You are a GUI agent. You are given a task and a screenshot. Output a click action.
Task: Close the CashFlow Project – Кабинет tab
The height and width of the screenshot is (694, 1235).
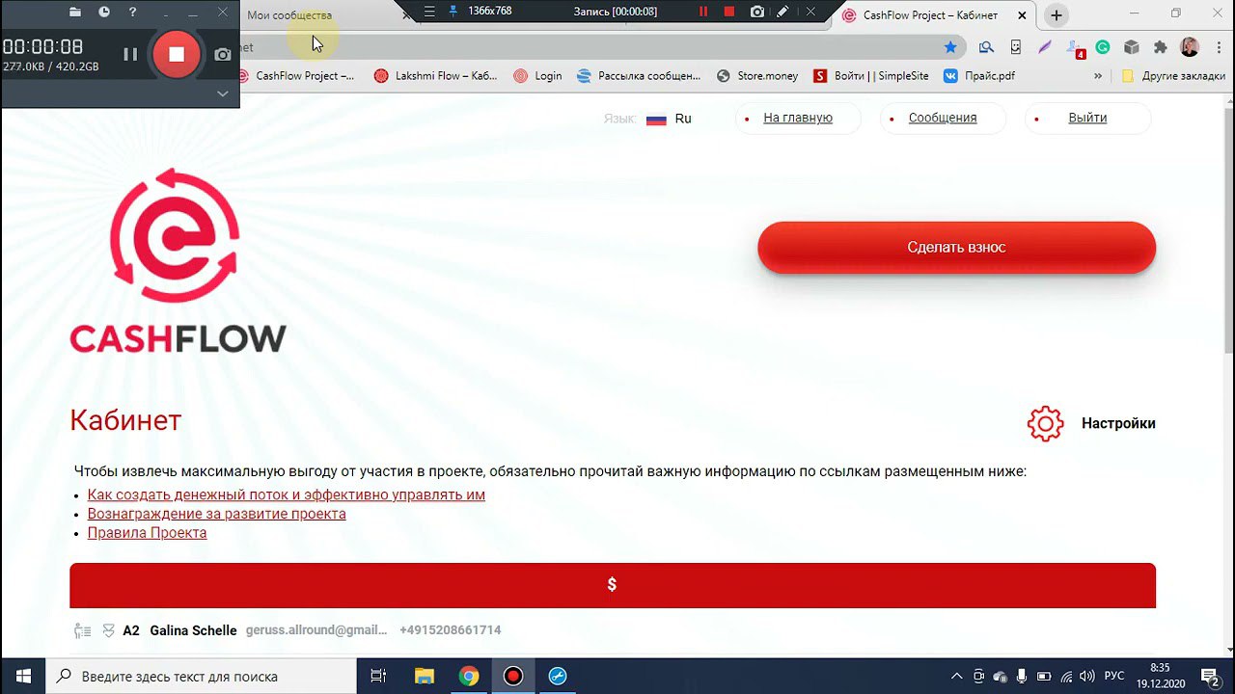click(1022, 15)
